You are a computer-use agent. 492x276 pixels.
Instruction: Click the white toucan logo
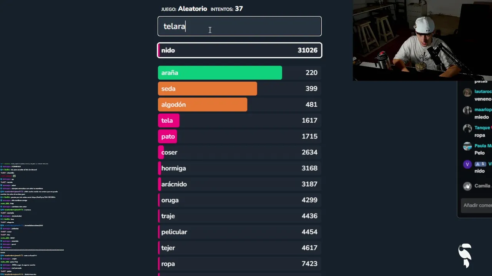pos(465,255)
